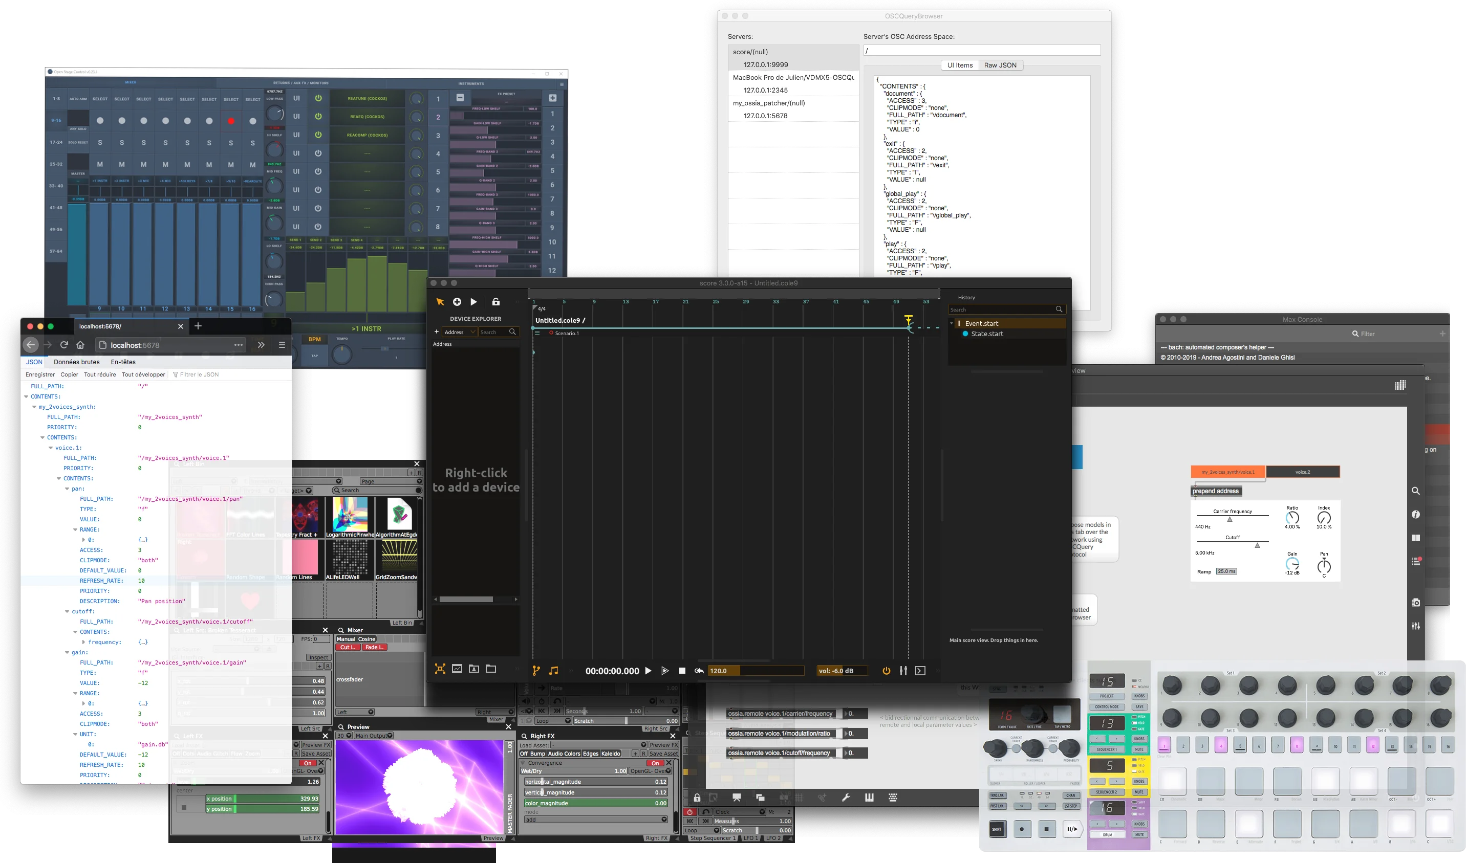Click Tout développer in the JSON viewer
Image resolution: width=1466 pixels, height=863 pixels.
coord(144,374)
